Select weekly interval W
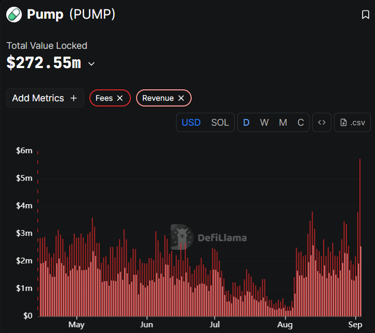This screenshot has height=333, width=375. (x=264, y=123)
